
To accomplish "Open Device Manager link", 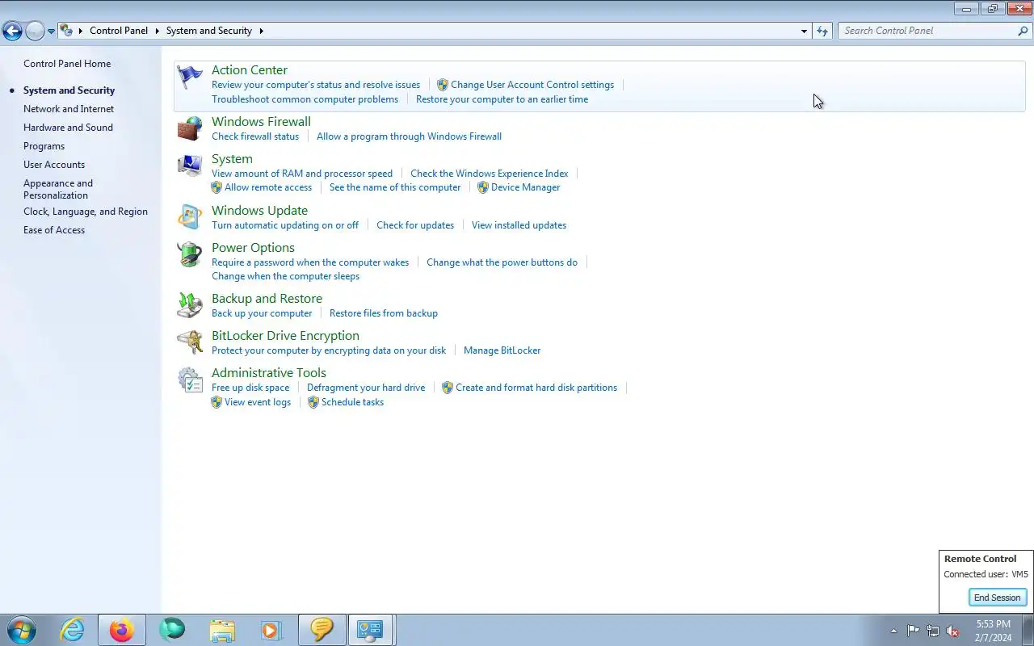I will [x=525, y=187].
